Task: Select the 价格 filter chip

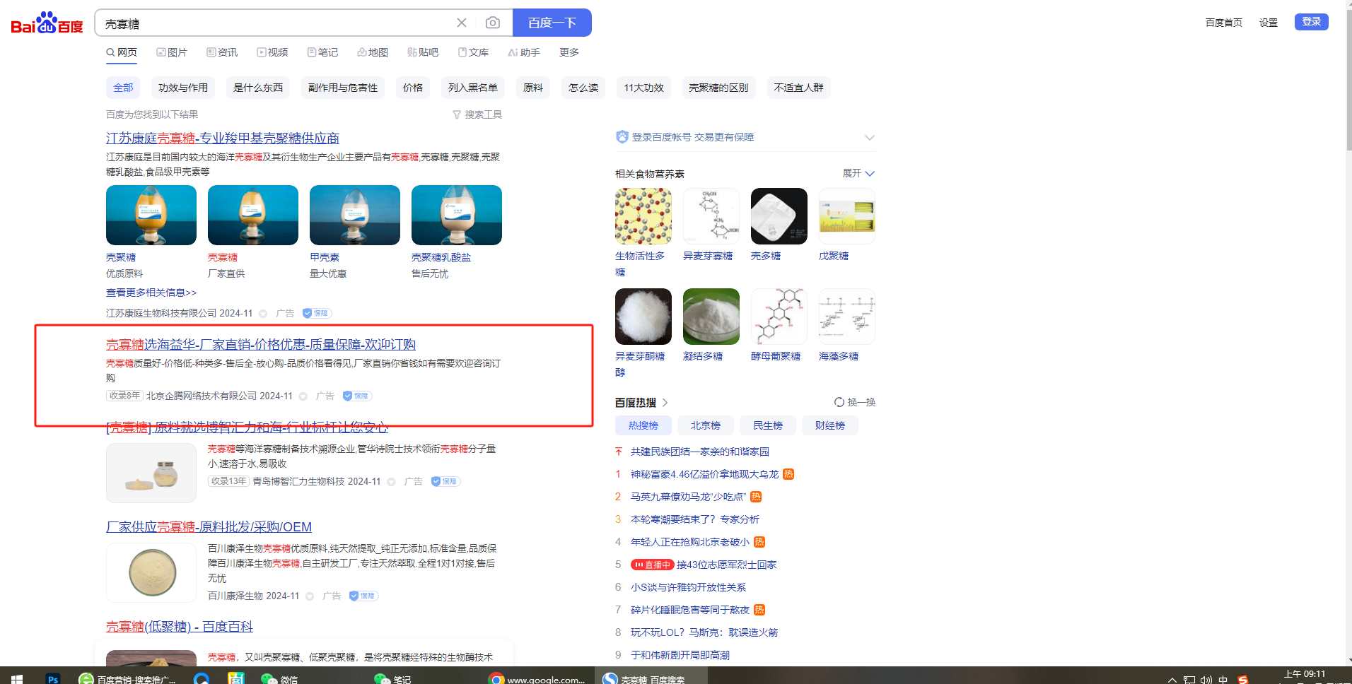Action: click(x=413, y=88)
